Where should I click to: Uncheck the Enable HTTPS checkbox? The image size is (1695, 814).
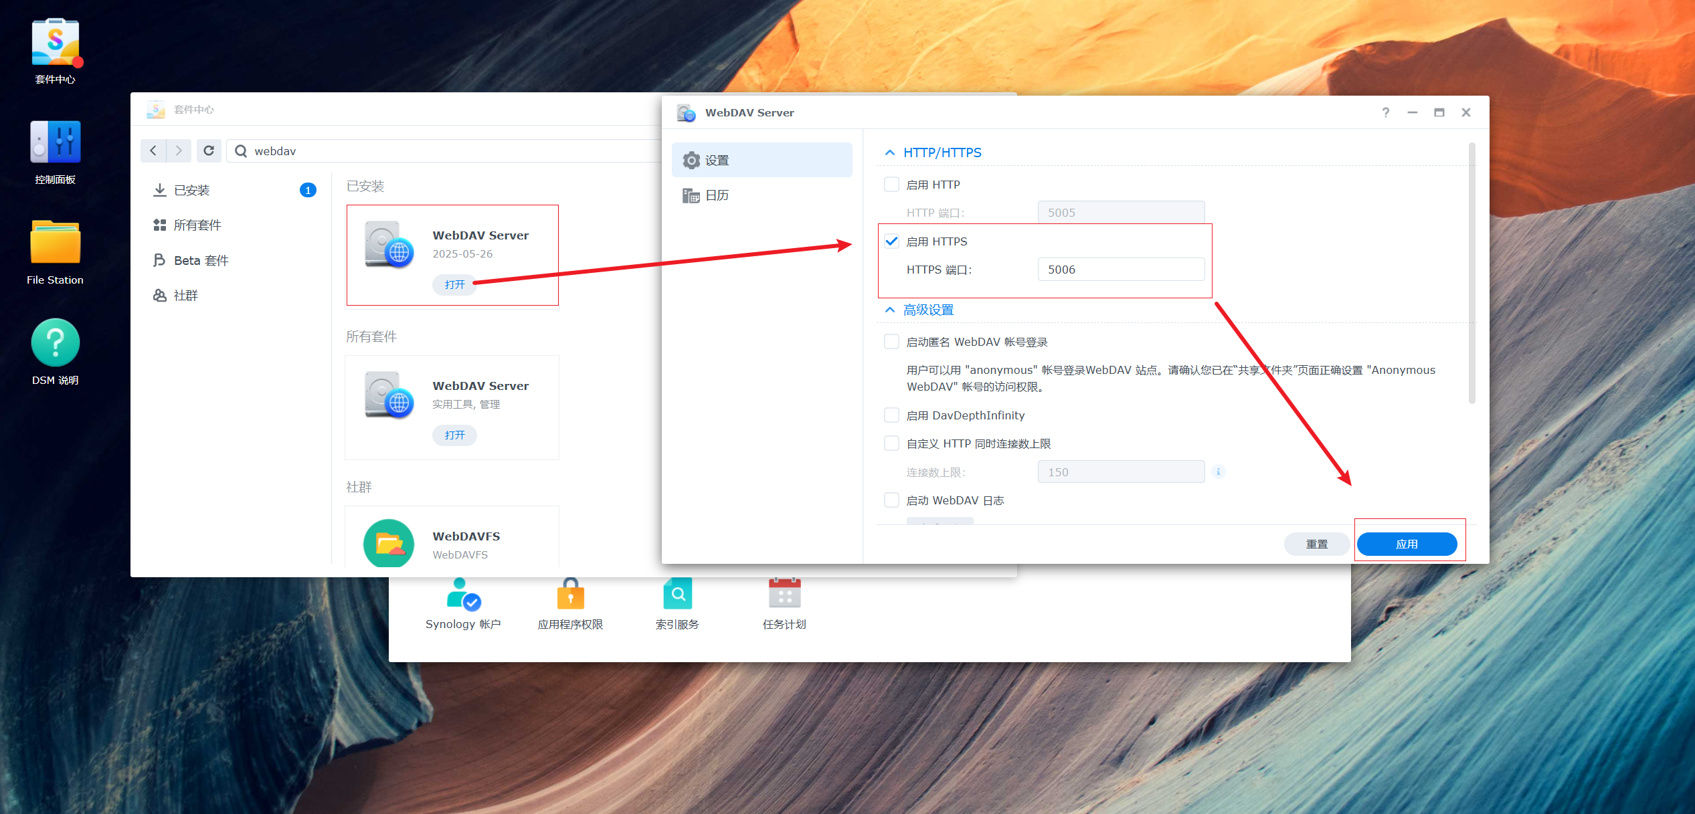891,241
